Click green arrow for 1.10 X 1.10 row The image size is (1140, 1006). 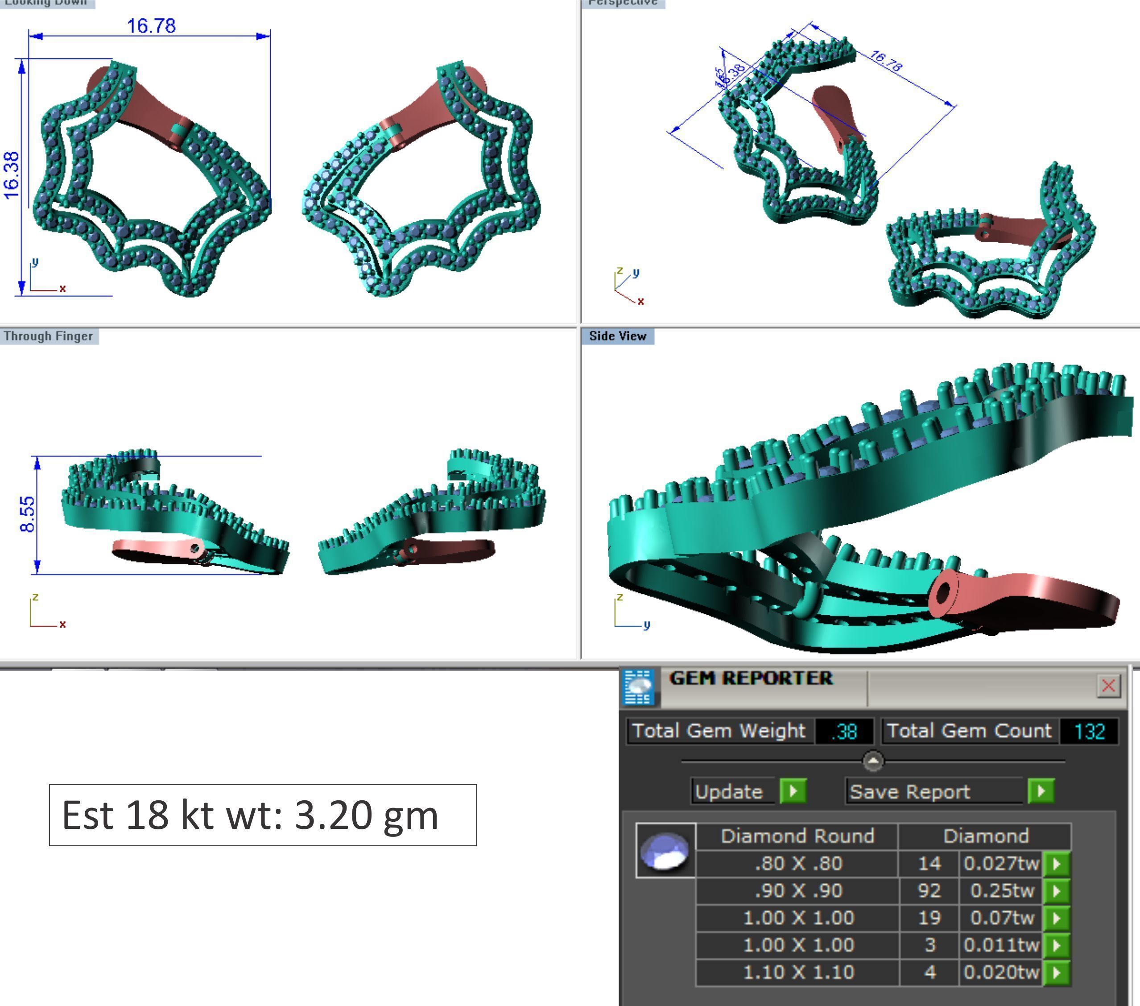click(1056, 973)
